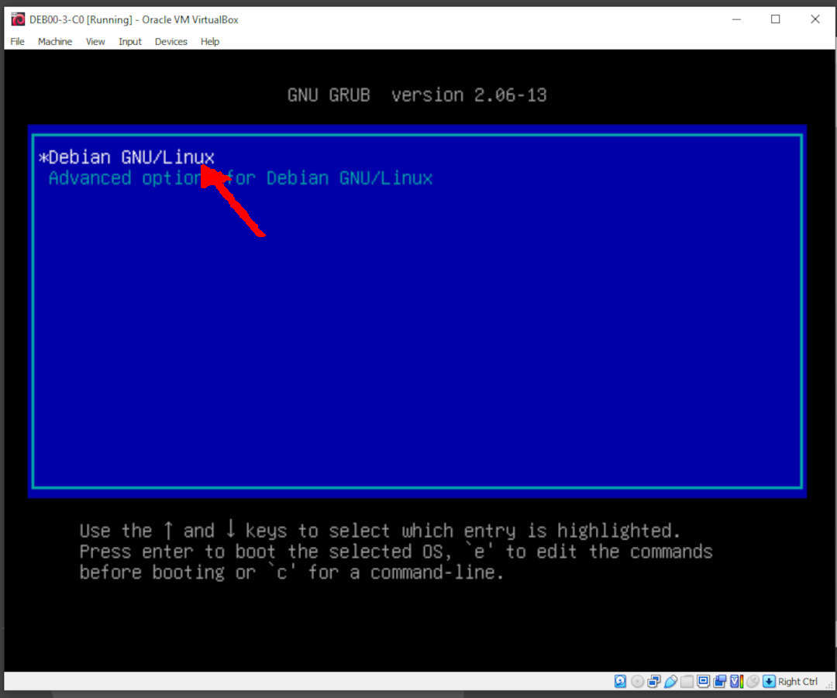Click the optical disc indicator in status bar
The height and width of the screenshot is (698, 837).
click(637, 682)
